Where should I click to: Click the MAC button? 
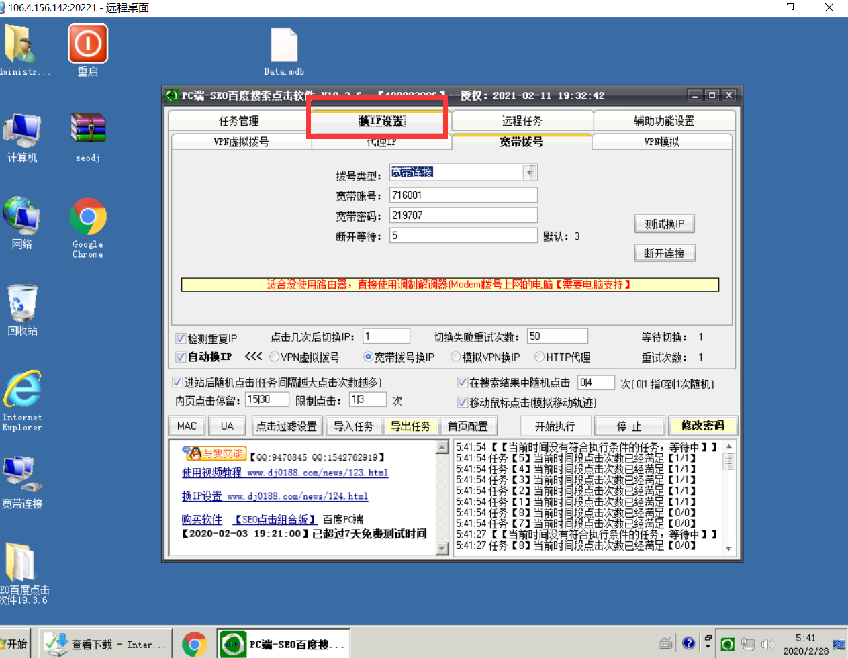tap(187, 426)
